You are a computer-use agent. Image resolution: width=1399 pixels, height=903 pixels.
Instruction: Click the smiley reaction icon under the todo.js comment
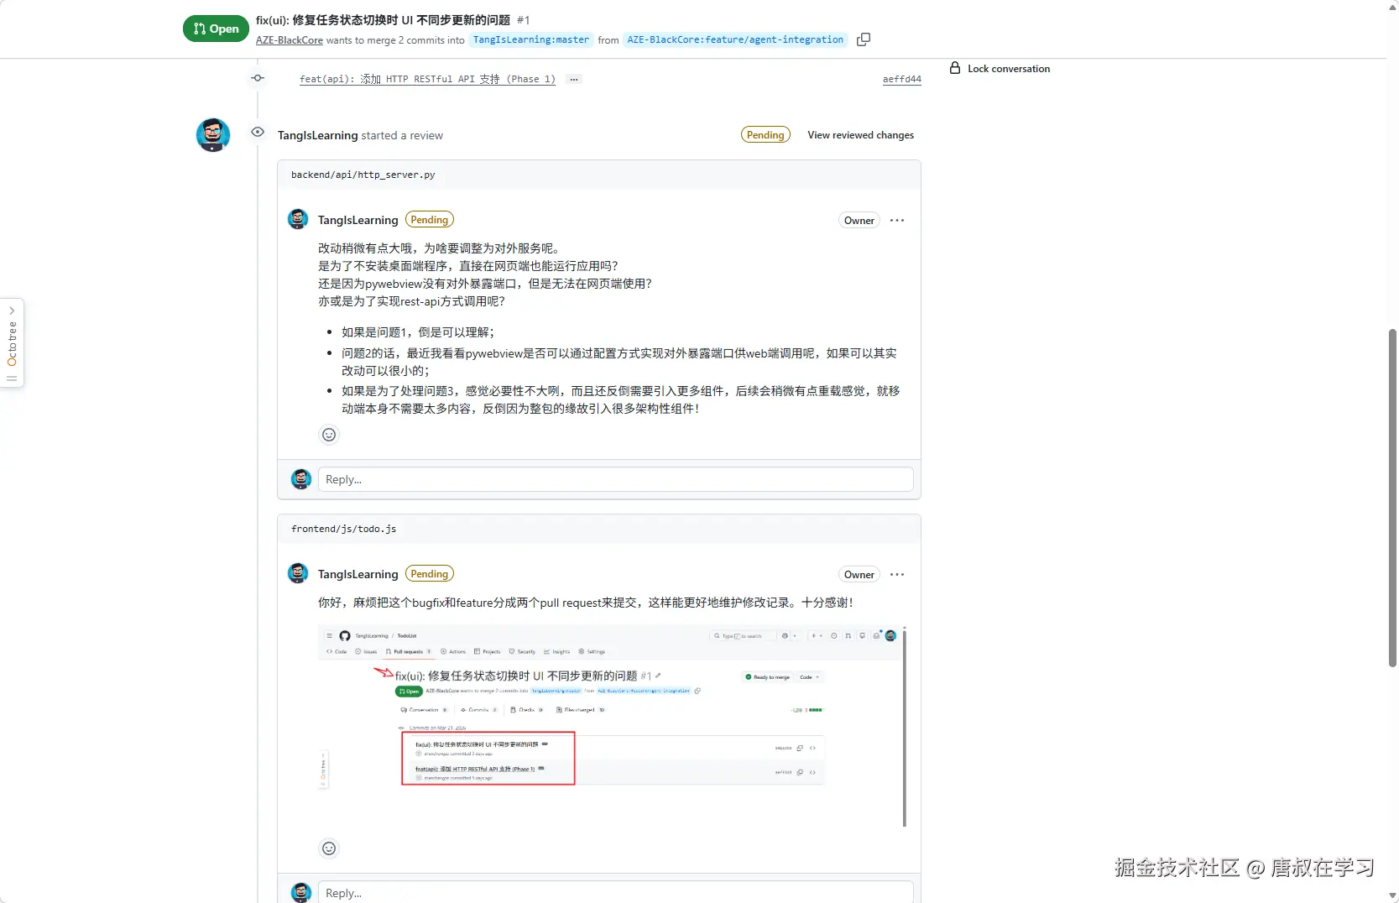click(x=329, y=848)
